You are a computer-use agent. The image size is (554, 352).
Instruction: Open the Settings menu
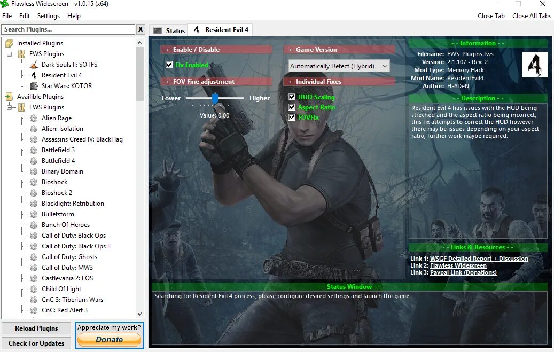click(49, 16)
